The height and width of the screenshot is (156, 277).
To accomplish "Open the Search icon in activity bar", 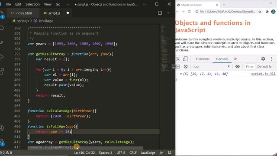I will [x=1, y=28].
